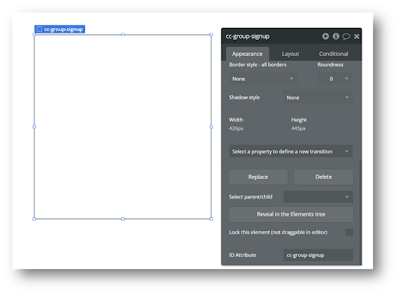
Task: Open the comment bubble icon
Action: (346, 37)
